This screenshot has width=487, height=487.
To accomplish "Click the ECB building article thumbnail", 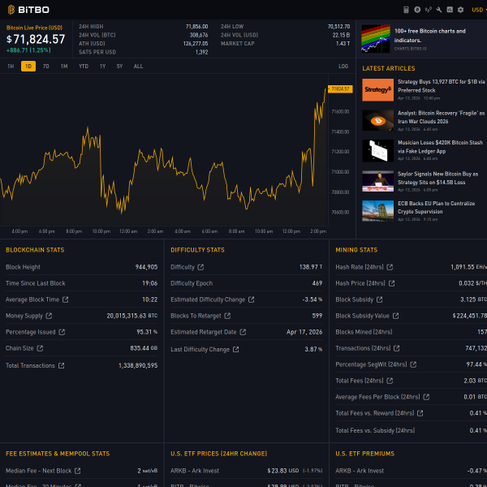I will (377, 211).
